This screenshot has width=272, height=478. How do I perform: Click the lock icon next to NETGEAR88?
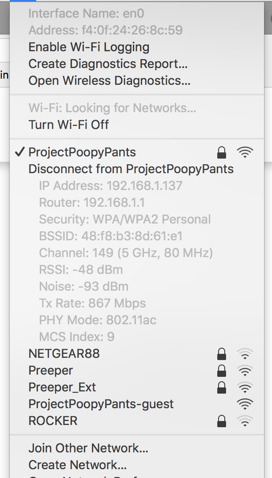coord(222,354)
